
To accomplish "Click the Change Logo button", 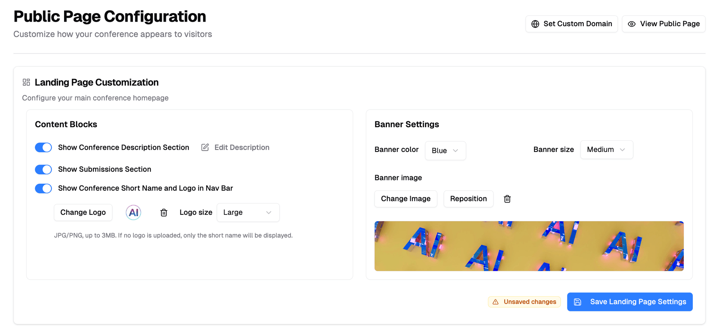I will pyautogui.click(x=83, y=212).
